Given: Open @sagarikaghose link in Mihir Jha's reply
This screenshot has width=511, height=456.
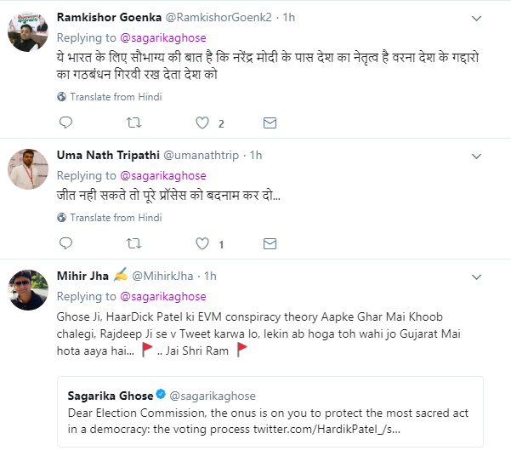Looking at the screenshot, I should 162,297.
